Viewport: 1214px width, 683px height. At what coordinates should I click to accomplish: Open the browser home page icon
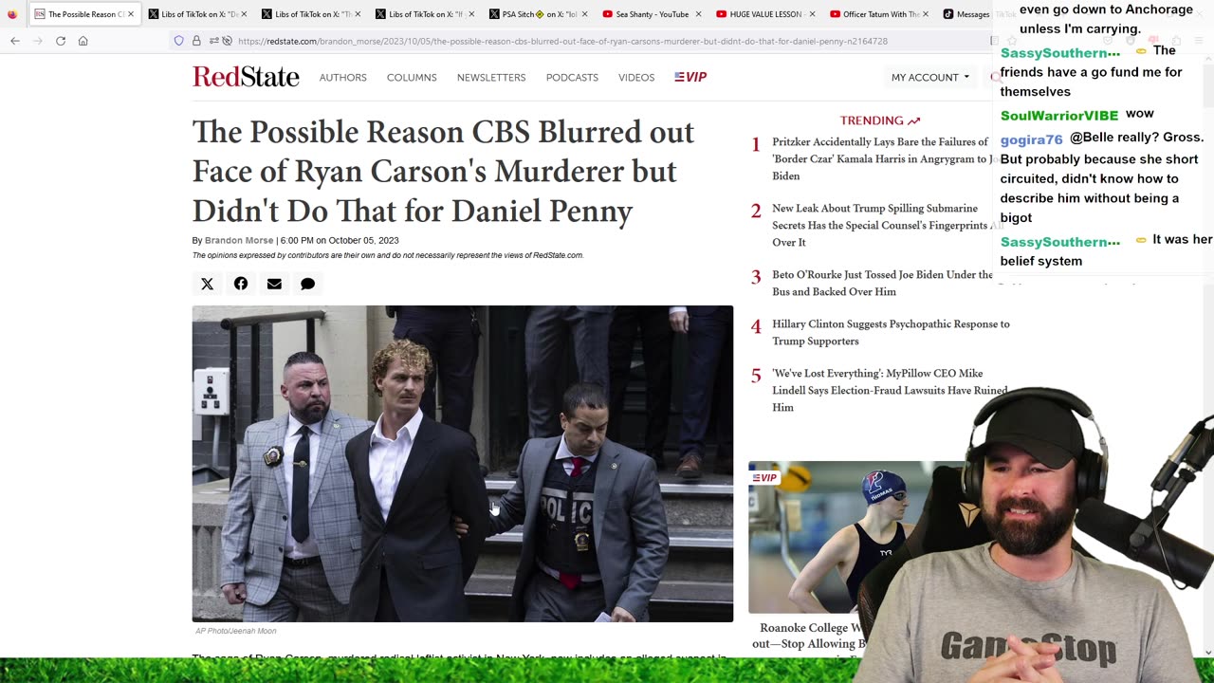coord(83,41)
